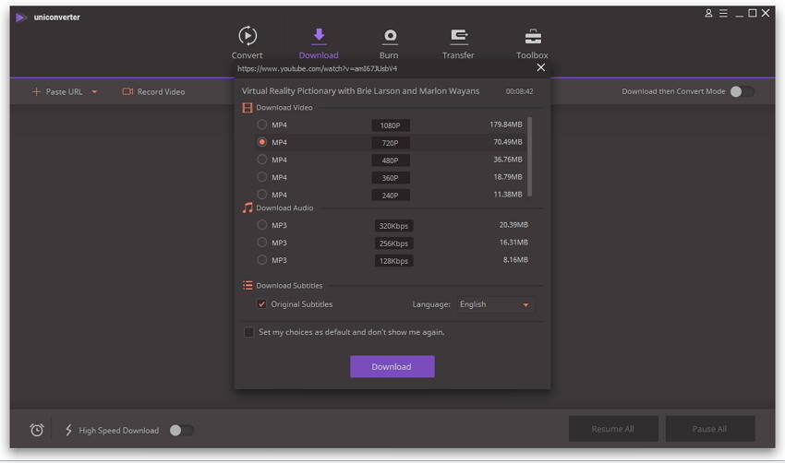Click Record Video
Screen dimensions: 785x463
coord(153,91)
